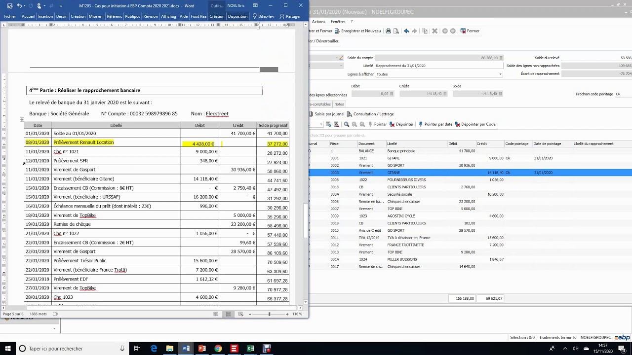Click the calculator icon in Solde du compte field
This screenshot has height=355, width=632.
tap(501, 58)
